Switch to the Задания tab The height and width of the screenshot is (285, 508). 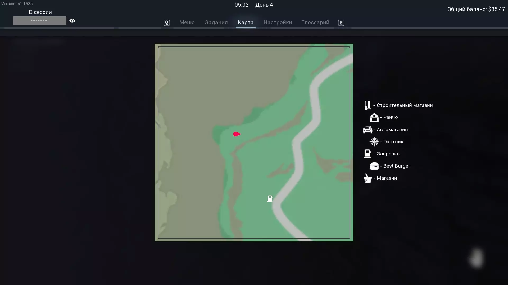pyautogui.click(x=216, y=22)
